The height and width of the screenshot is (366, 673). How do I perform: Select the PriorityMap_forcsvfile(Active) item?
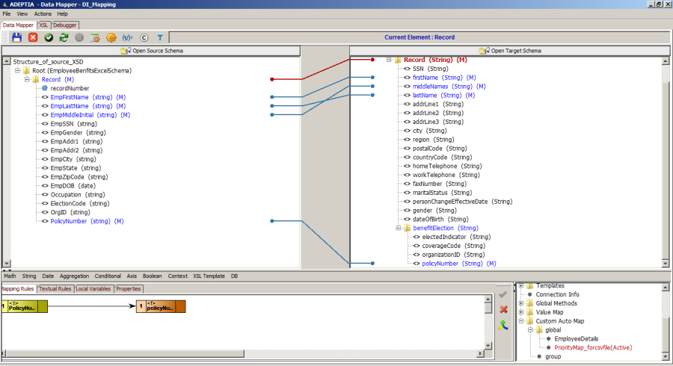pos(593,347)
